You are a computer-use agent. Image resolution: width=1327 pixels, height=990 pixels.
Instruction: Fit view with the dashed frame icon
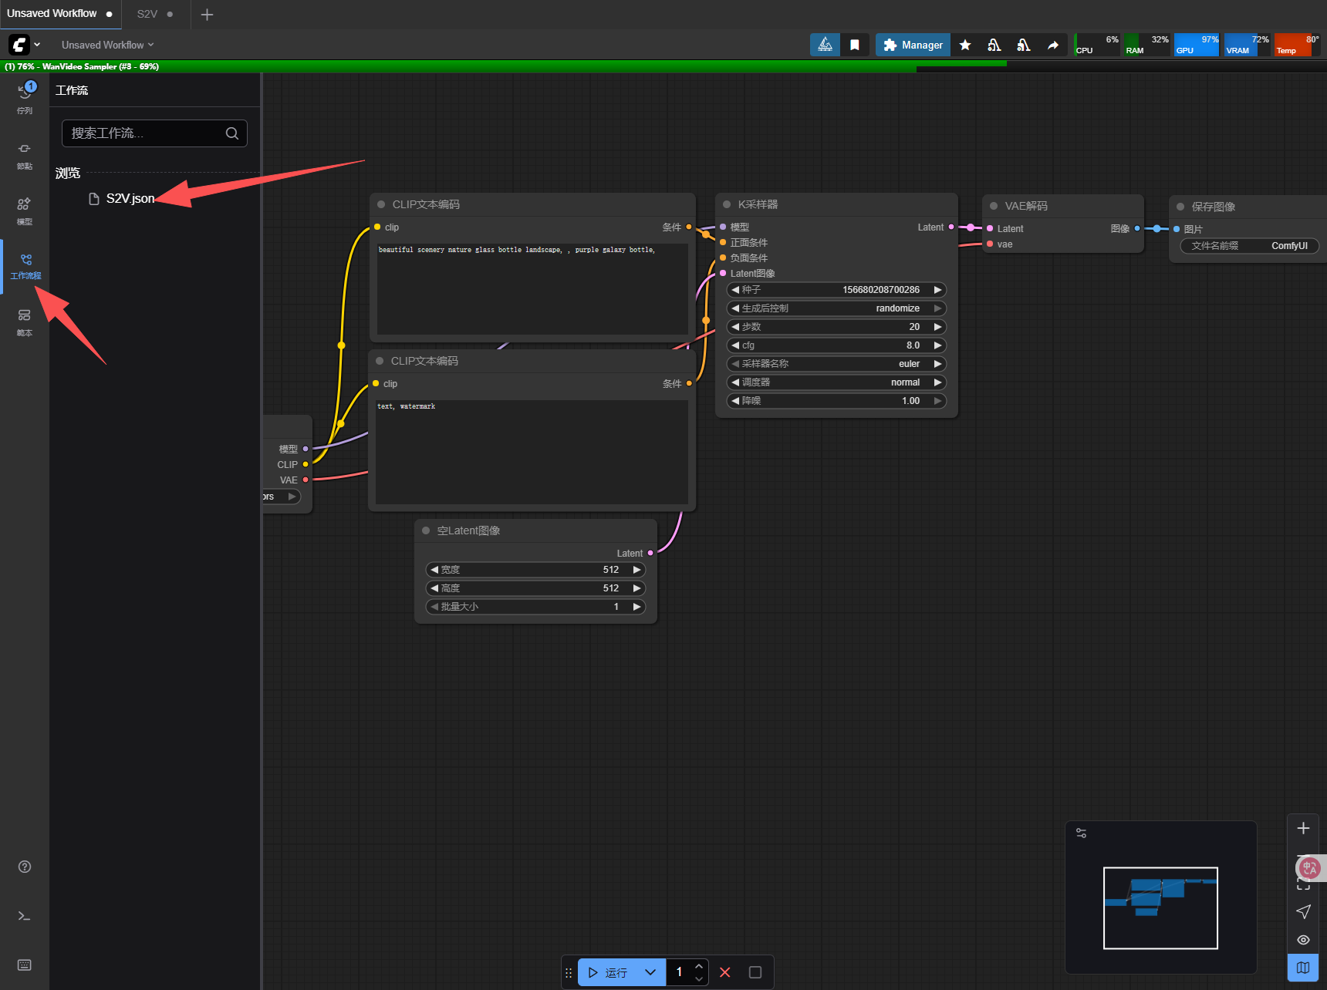tap(1303, 885)
